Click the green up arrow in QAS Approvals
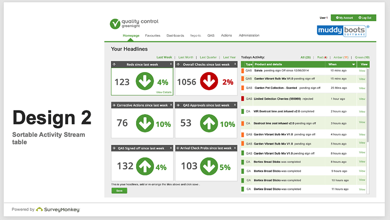The width and height of the screenshot is (390, 220). (x=210, y=123)
